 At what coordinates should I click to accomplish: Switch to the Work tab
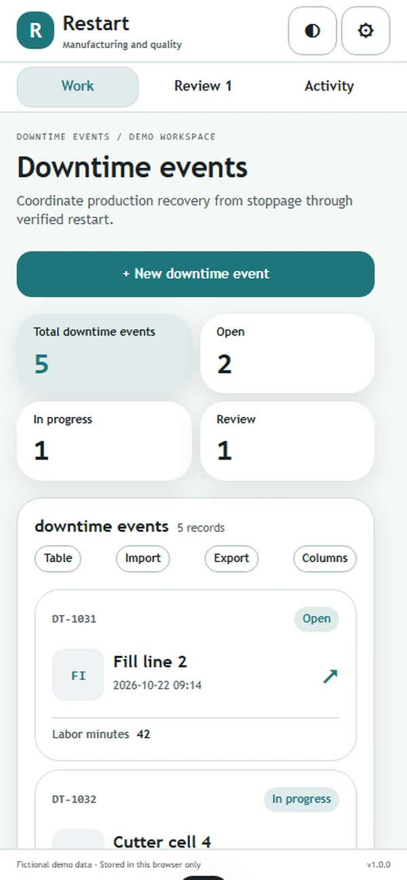[77, 87]
